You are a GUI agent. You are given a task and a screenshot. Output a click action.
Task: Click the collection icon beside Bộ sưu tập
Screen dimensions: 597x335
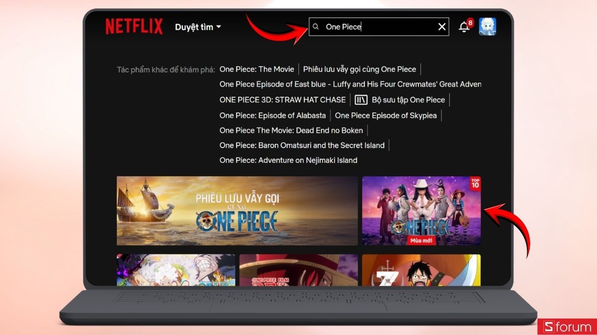click(x=361, y=100)
